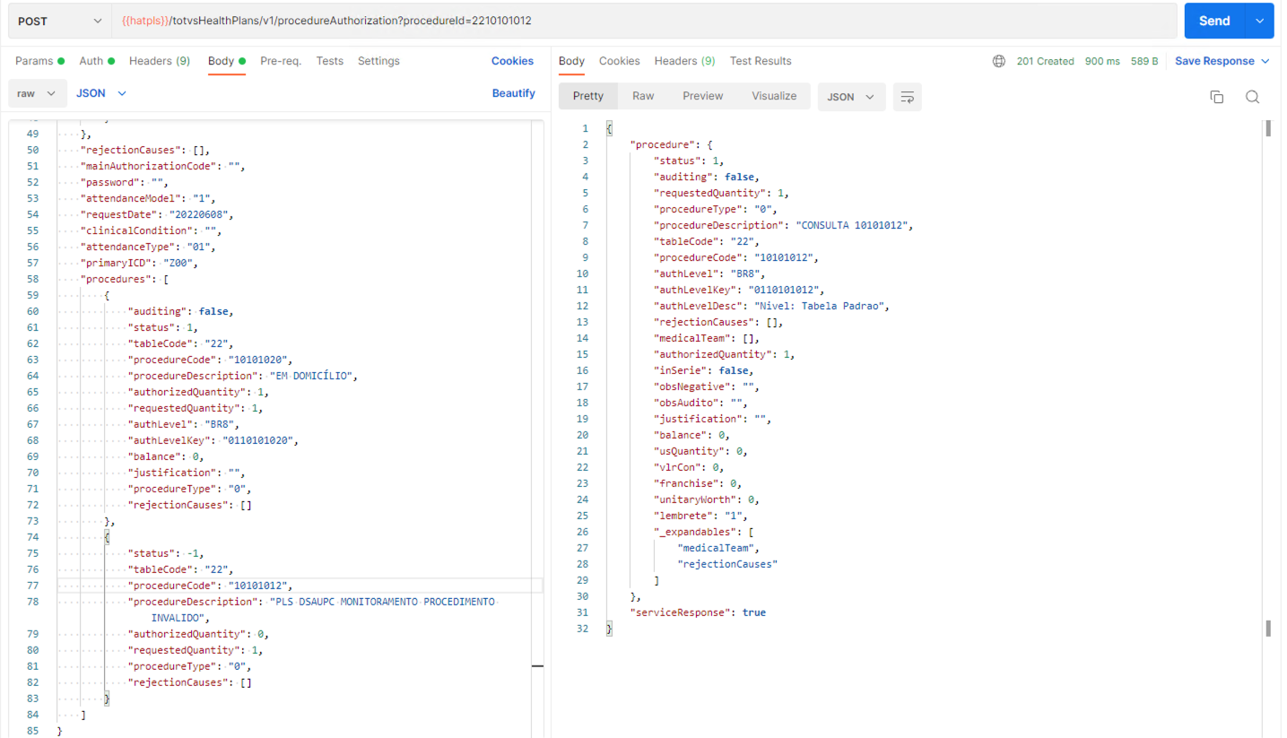Select the request Body tab
Screen dimensions: 1287x738
coord(227,61)
